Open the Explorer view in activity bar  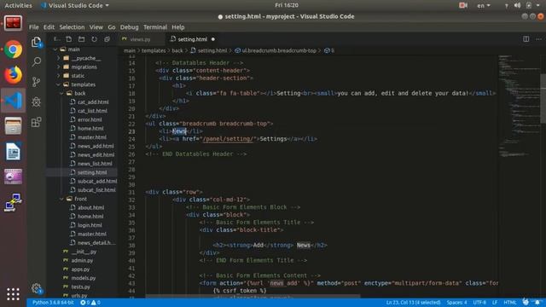37,42
